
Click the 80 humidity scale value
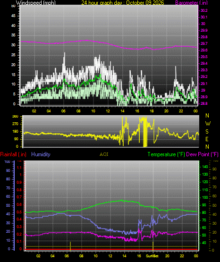tap(8, 179)
